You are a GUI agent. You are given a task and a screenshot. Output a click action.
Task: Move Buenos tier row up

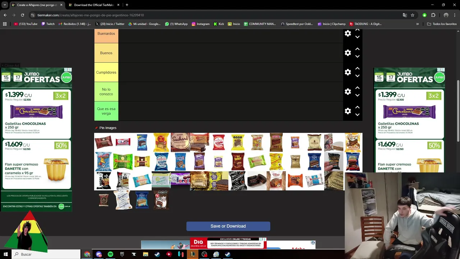[x=357, y=49]
